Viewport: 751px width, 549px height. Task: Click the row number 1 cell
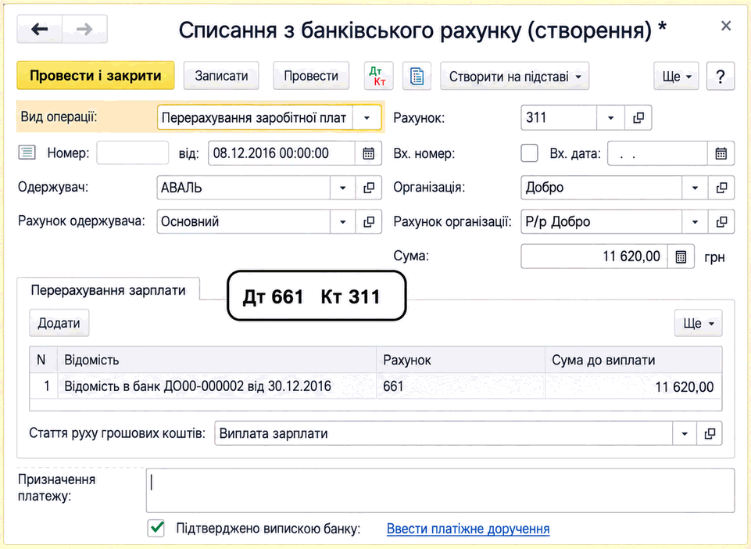(44, 386)
